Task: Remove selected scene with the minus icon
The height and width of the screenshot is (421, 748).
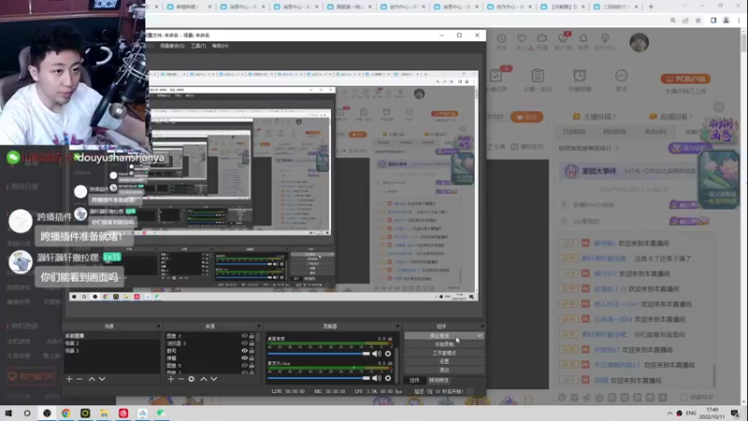Action: (79, 379)
